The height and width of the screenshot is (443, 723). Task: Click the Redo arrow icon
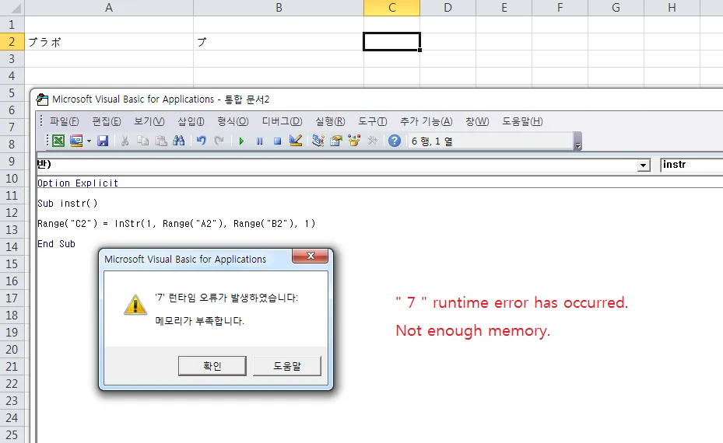pyautogui.click(x=219, y=141)
